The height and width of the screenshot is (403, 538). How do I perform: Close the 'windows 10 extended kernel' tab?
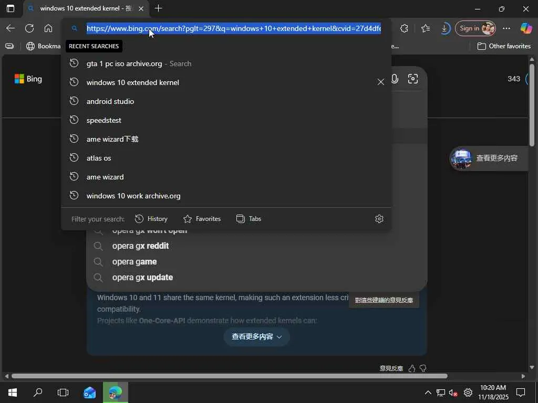pos(141,8)
